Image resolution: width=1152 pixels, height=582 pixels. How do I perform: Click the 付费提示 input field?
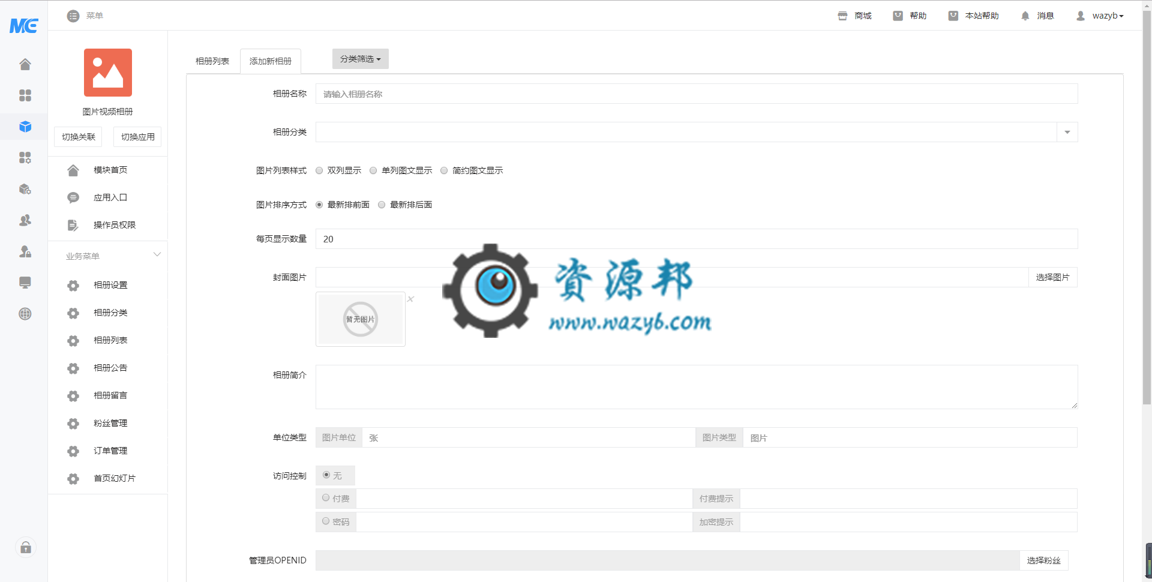coord(908,499)
